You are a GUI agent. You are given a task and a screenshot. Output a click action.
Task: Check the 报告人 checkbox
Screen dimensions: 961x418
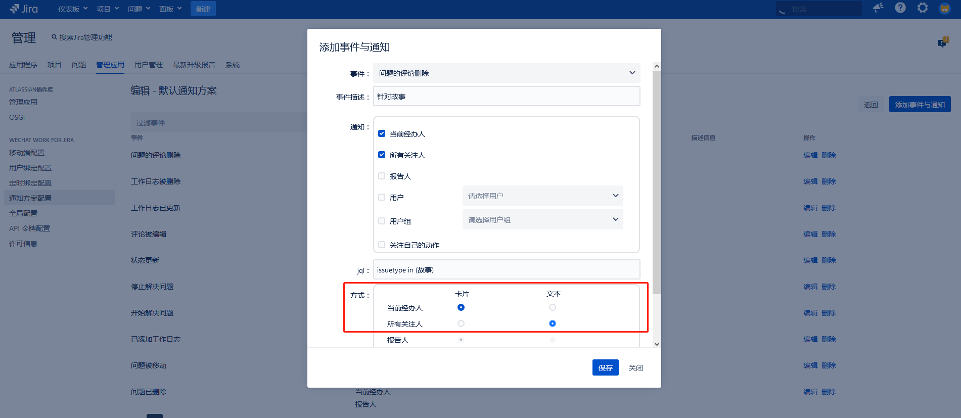(382, 176)
